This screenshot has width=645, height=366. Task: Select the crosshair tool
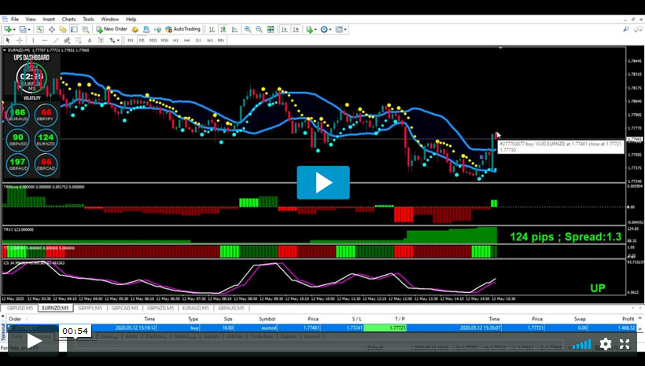[20, 40]
